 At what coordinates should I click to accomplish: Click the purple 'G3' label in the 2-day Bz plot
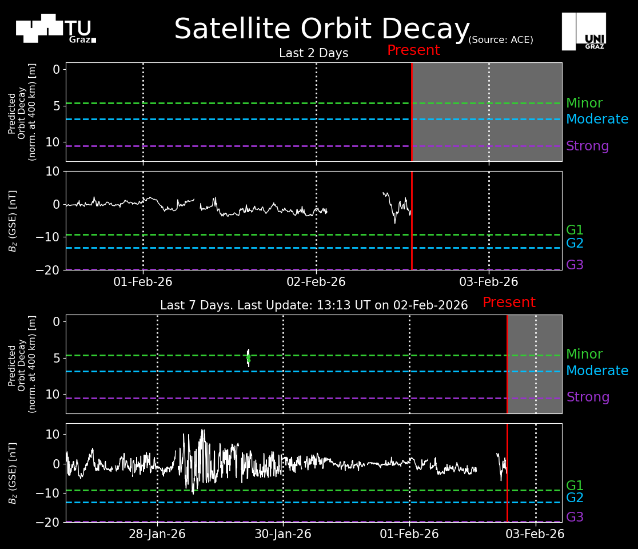tap(575, 265)
